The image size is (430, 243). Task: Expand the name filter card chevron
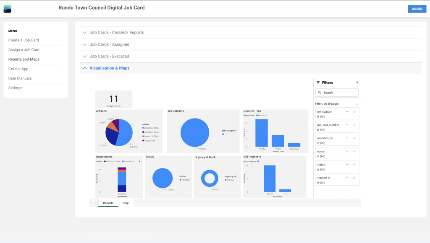pyautogui.click(x=347, y=151)
